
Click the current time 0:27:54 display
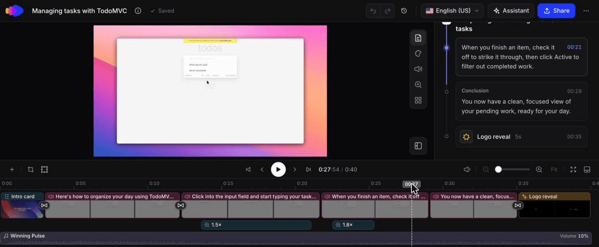tap(330, 169)
